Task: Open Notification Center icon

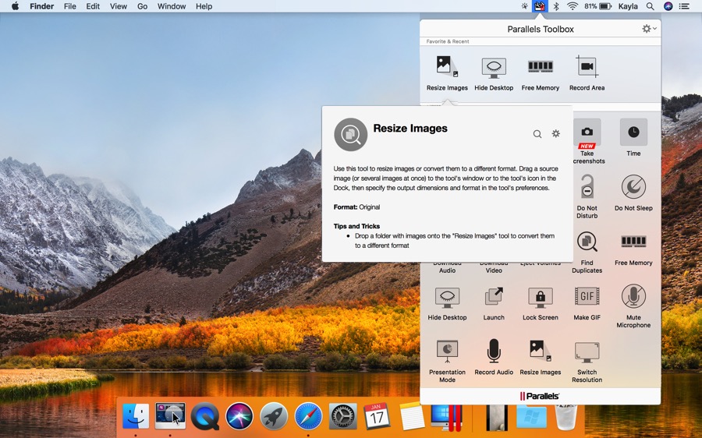Action: point(684,6)
